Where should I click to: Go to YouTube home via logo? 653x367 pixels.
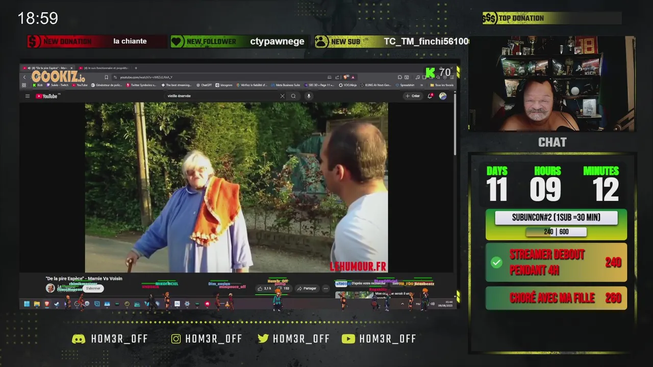click(47, 96)
